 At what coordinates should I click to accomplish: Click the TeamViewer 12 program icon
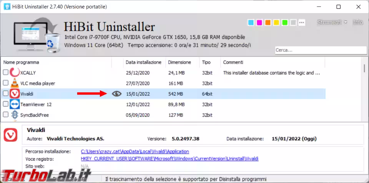[15, 104]
